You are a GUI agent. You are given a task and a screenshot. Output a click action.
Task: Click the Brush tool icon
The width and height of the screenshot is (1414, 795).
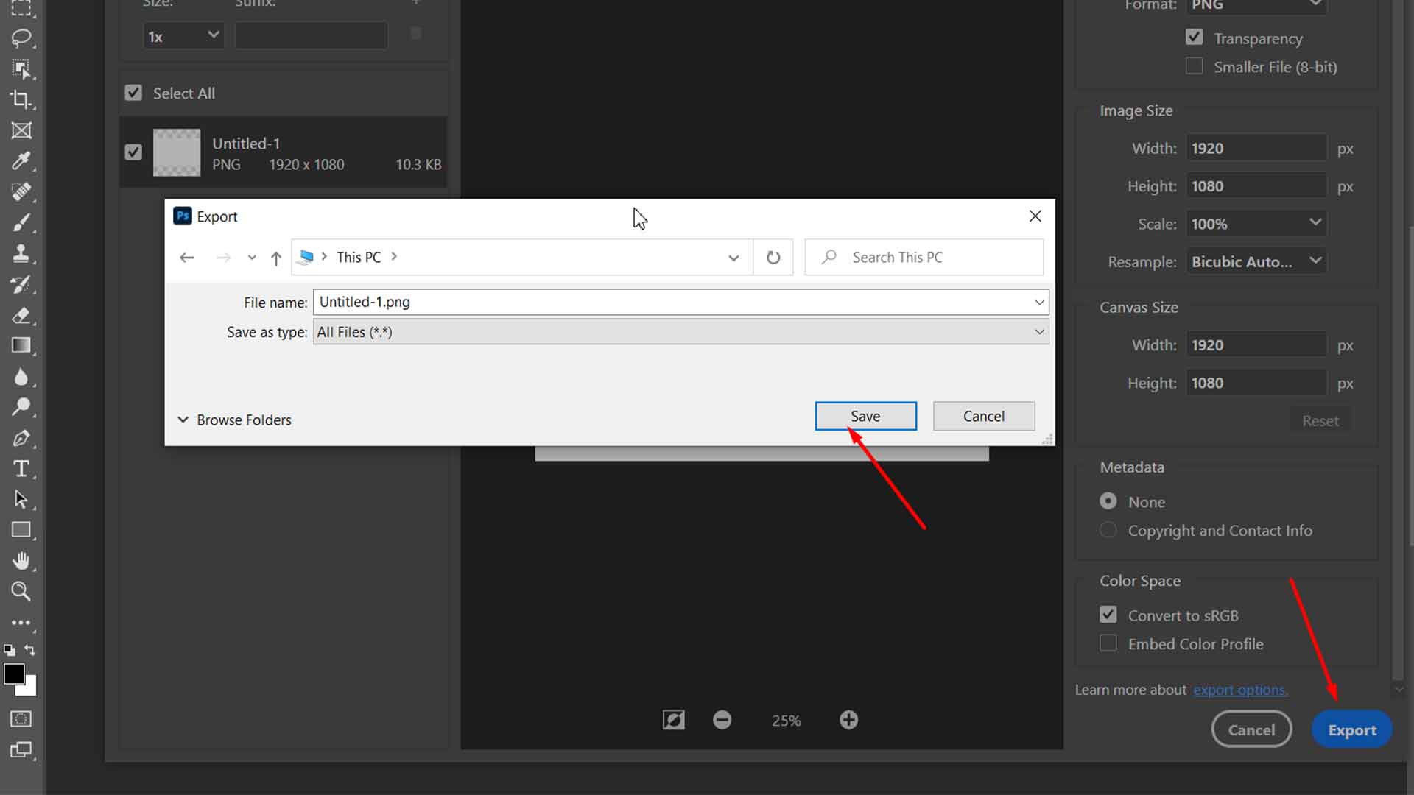pos(21,222)
